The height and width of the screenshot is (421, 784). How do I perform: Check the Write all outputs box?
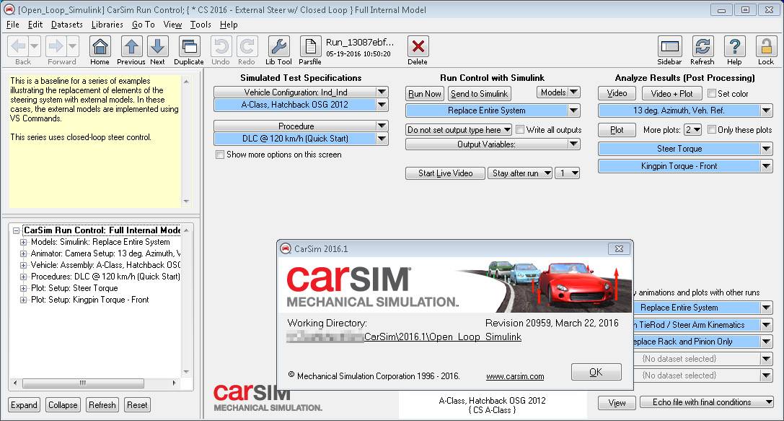(x=520, y=130)
